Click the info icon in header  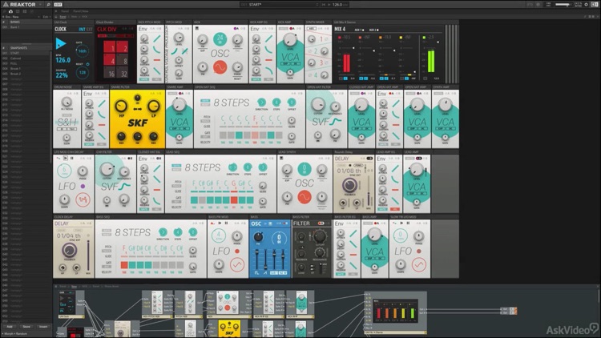(538, 5)
